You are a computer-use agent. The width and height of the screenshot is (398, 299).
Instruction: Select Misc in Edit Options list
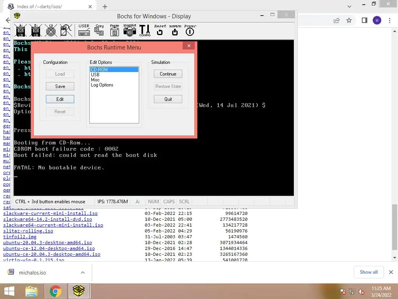pos(114,79)
